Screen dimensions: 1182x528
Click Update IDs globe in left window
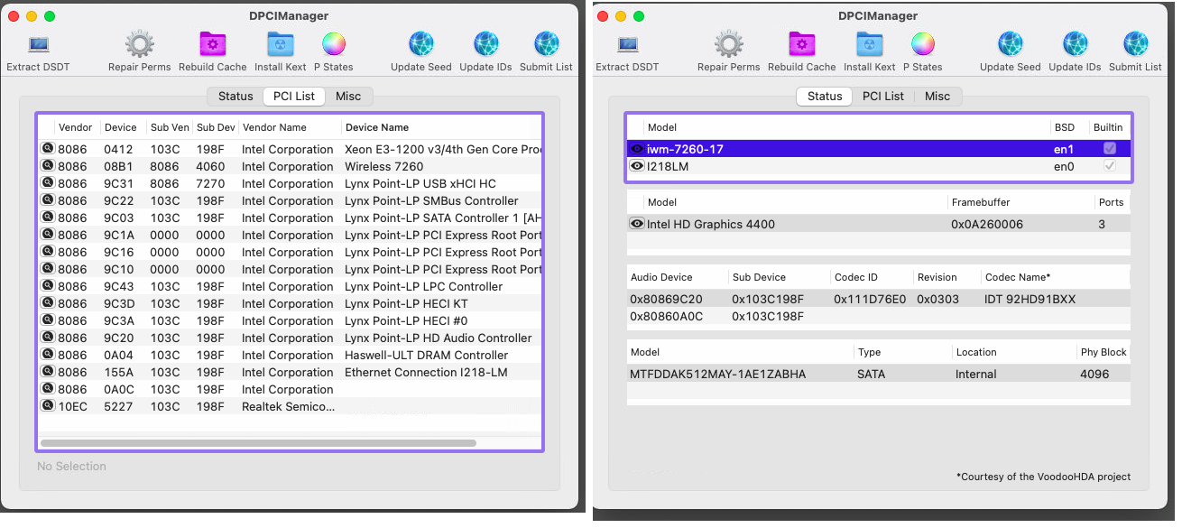485,44
